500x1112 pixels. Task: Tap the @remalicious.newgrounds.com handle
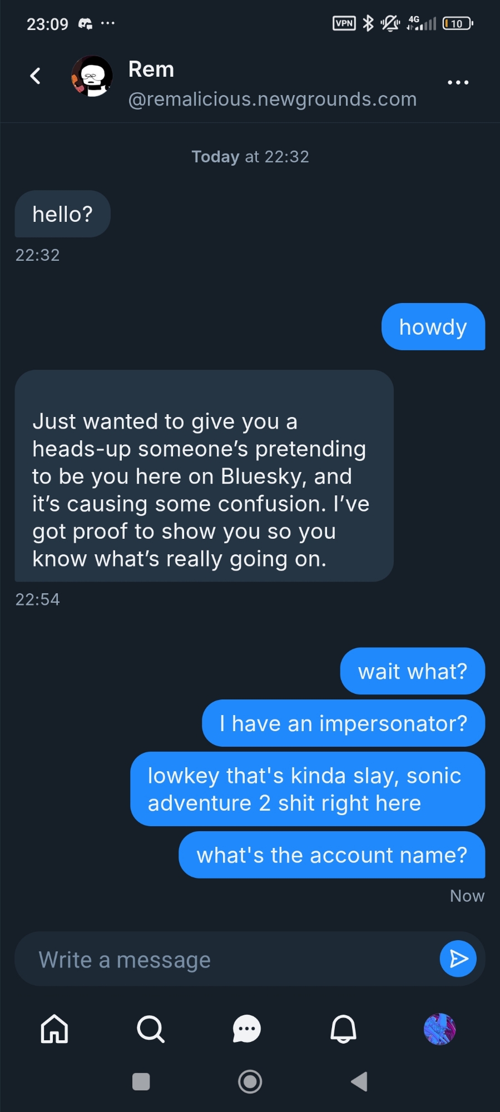point(272,99)
